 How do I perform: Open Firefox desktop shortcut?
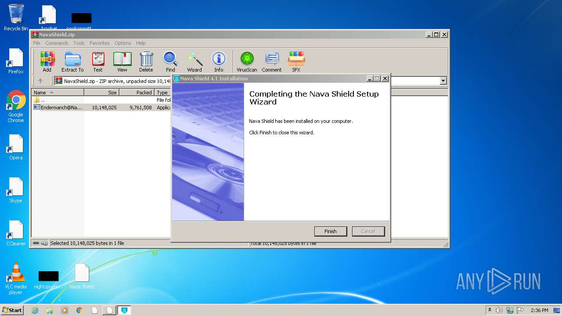pyautogui.click(x=16, y=61)
